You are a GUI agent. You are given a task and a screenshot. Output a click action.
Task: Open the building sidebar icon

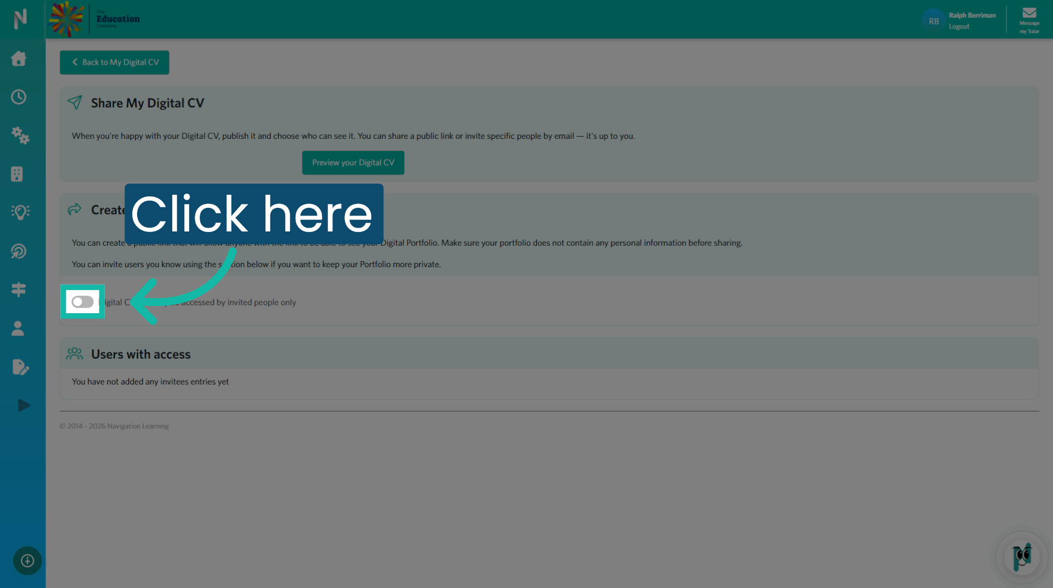[17, 174]
